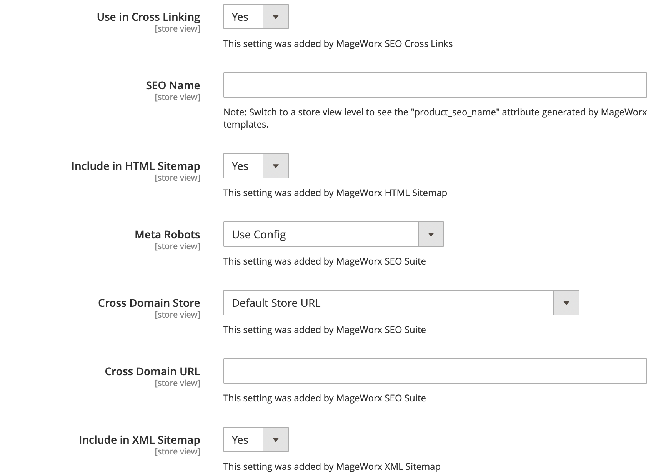Select the Use in Cross Linking label
The height and width of the screenshot is (476, 656).
click(x=148, y=17)
